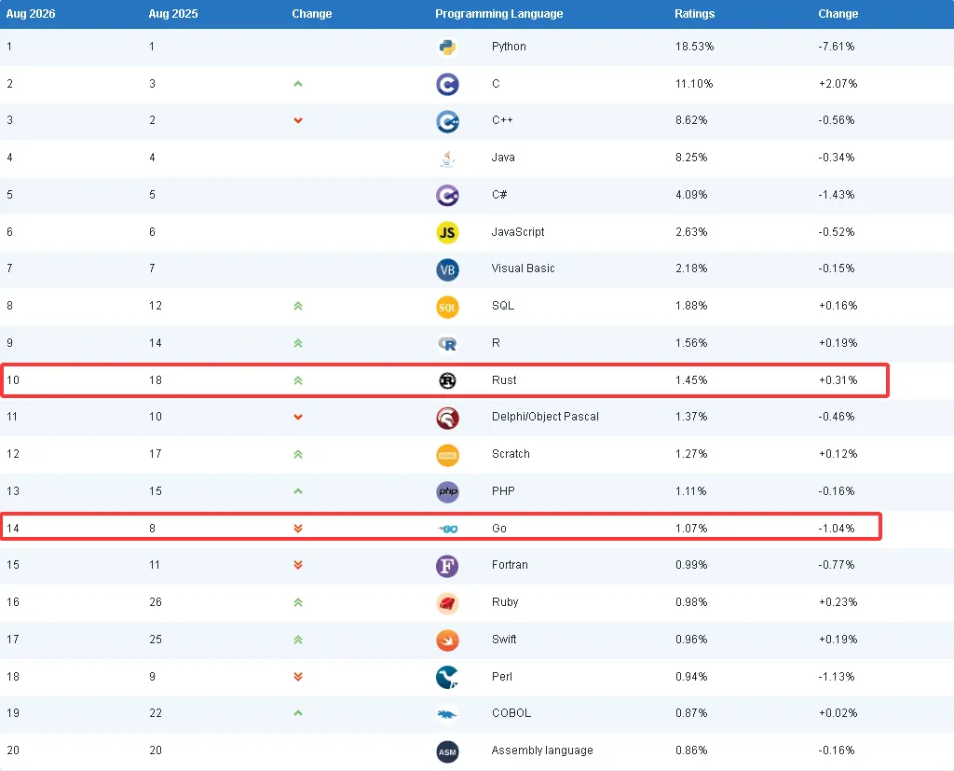Click the Visual Basic language name
The height and width of the screenshot is (771, 954).
click(x=524, y=268)
